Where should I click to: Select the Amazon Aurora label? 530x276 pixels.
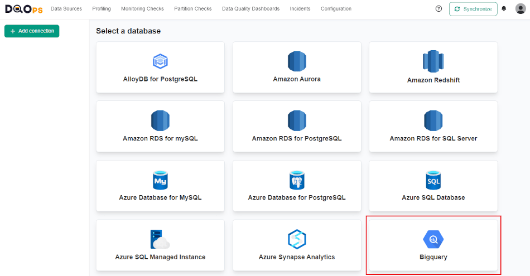(x=297, y=79)
